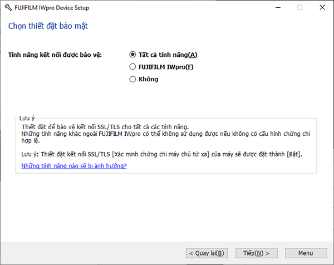Click the wrench icon in the title bar
Viewport: 334px width, 265px height.
(8, 8)
